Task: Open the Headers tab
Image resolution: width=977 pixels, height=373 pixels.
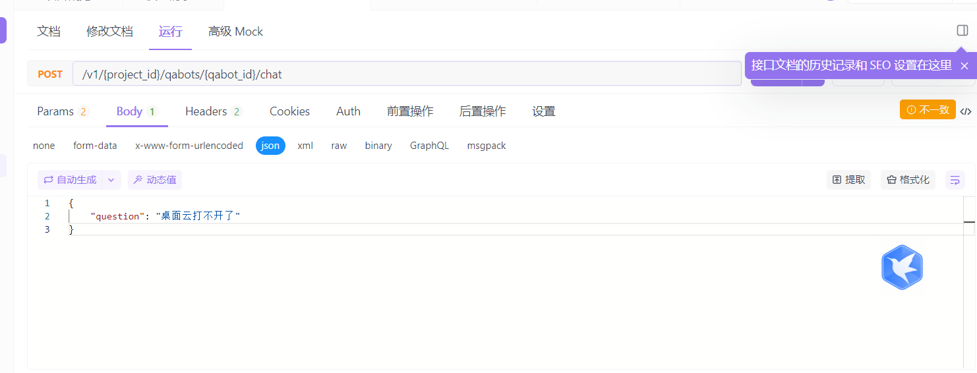Action: [214, 111]
